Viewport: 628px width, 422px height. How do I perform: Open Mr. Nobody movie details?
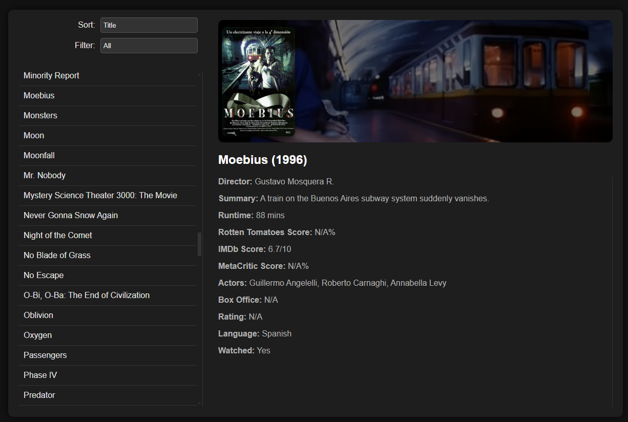[x=108, y=176]
